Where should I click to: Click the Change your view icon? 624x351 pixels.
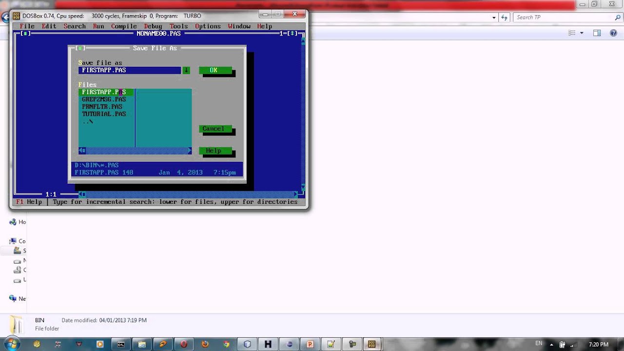point(572,33)
